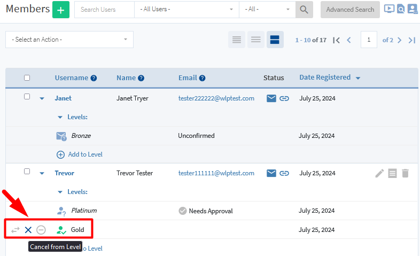This screenshot has height=256, width=420.
Task: Switch to the compact list view icon
Action: tap(237, 40)
